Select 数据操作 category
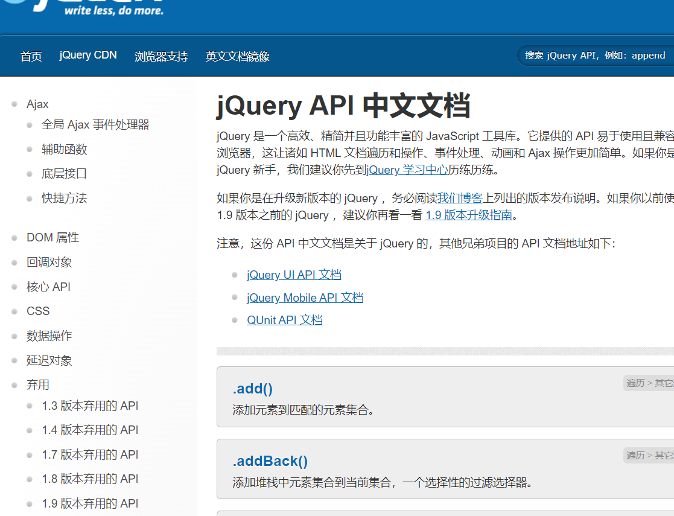674x516 pixels. pyautogui.click(x=49, y=336)
